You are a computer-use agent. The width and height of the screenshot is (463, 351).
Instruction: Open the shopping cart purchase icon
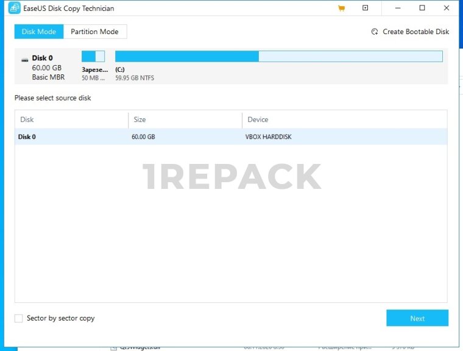tap(341, 9)
